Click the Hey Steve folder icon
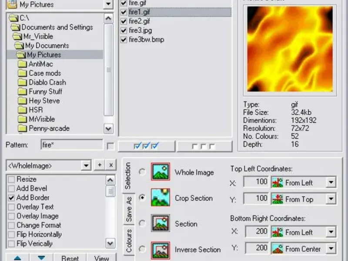Screen dimensions: 348x261 (22, 101)
